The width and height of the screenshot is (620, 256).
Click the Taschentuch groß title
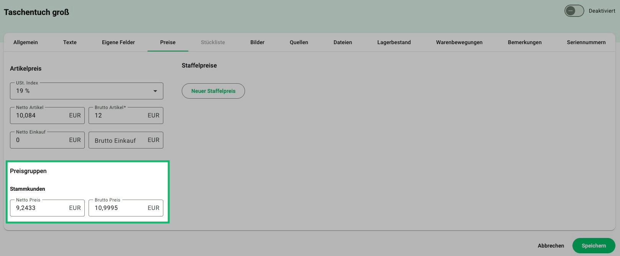36,12
